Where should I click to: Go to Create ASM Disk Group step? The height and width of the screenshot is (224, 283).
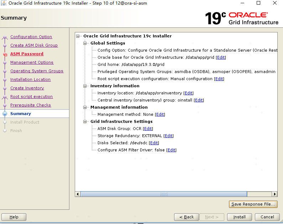(34, 45)
